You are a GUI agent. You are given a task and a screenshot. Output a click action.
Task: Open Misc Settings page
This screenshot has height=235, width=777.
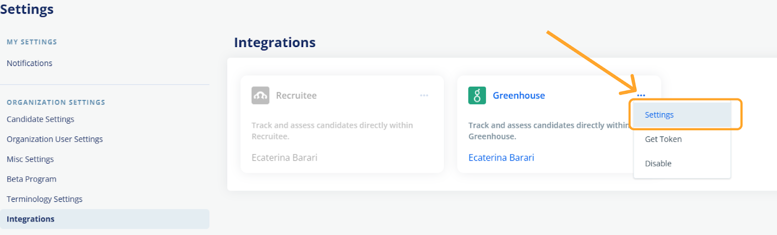[30, 159]
